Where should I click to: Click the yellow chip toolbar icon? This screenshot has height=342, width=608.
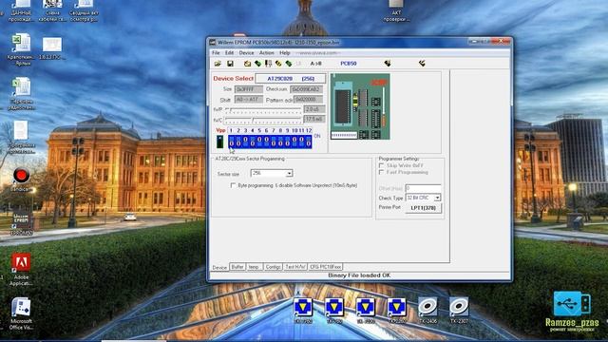click(278, 64)
